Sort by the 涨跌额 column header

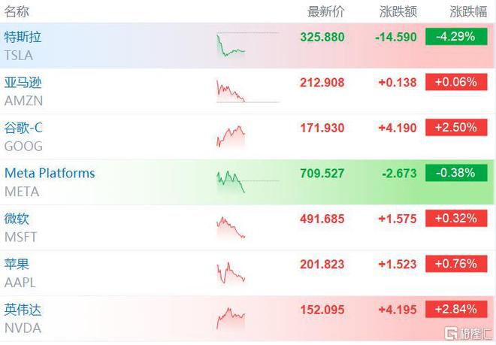coord(398,12)
